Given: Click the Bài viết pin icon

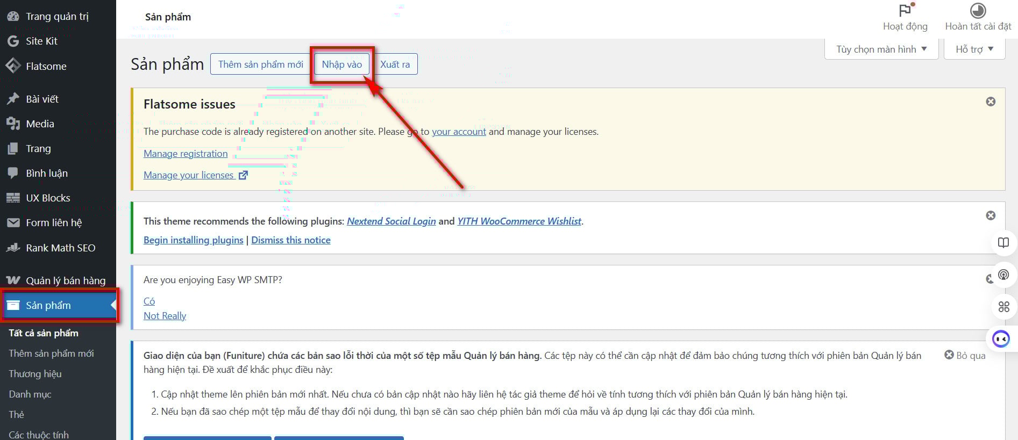Looking at the screenshot, I should (13, 99).
